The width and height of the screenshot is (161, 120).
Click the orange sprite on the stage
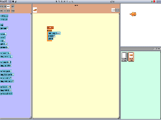pos(133,14)
